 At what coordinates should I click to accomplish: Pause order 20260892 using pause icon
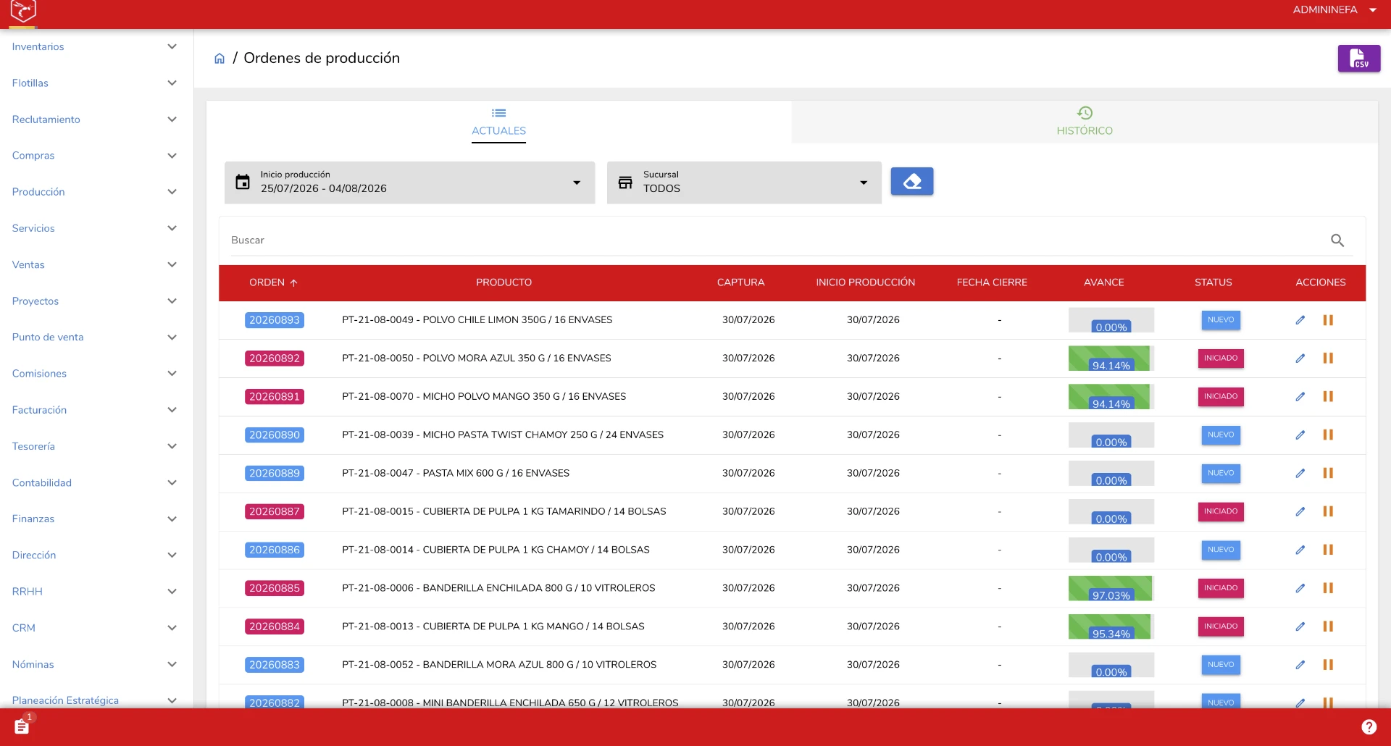pos(1328,359)
